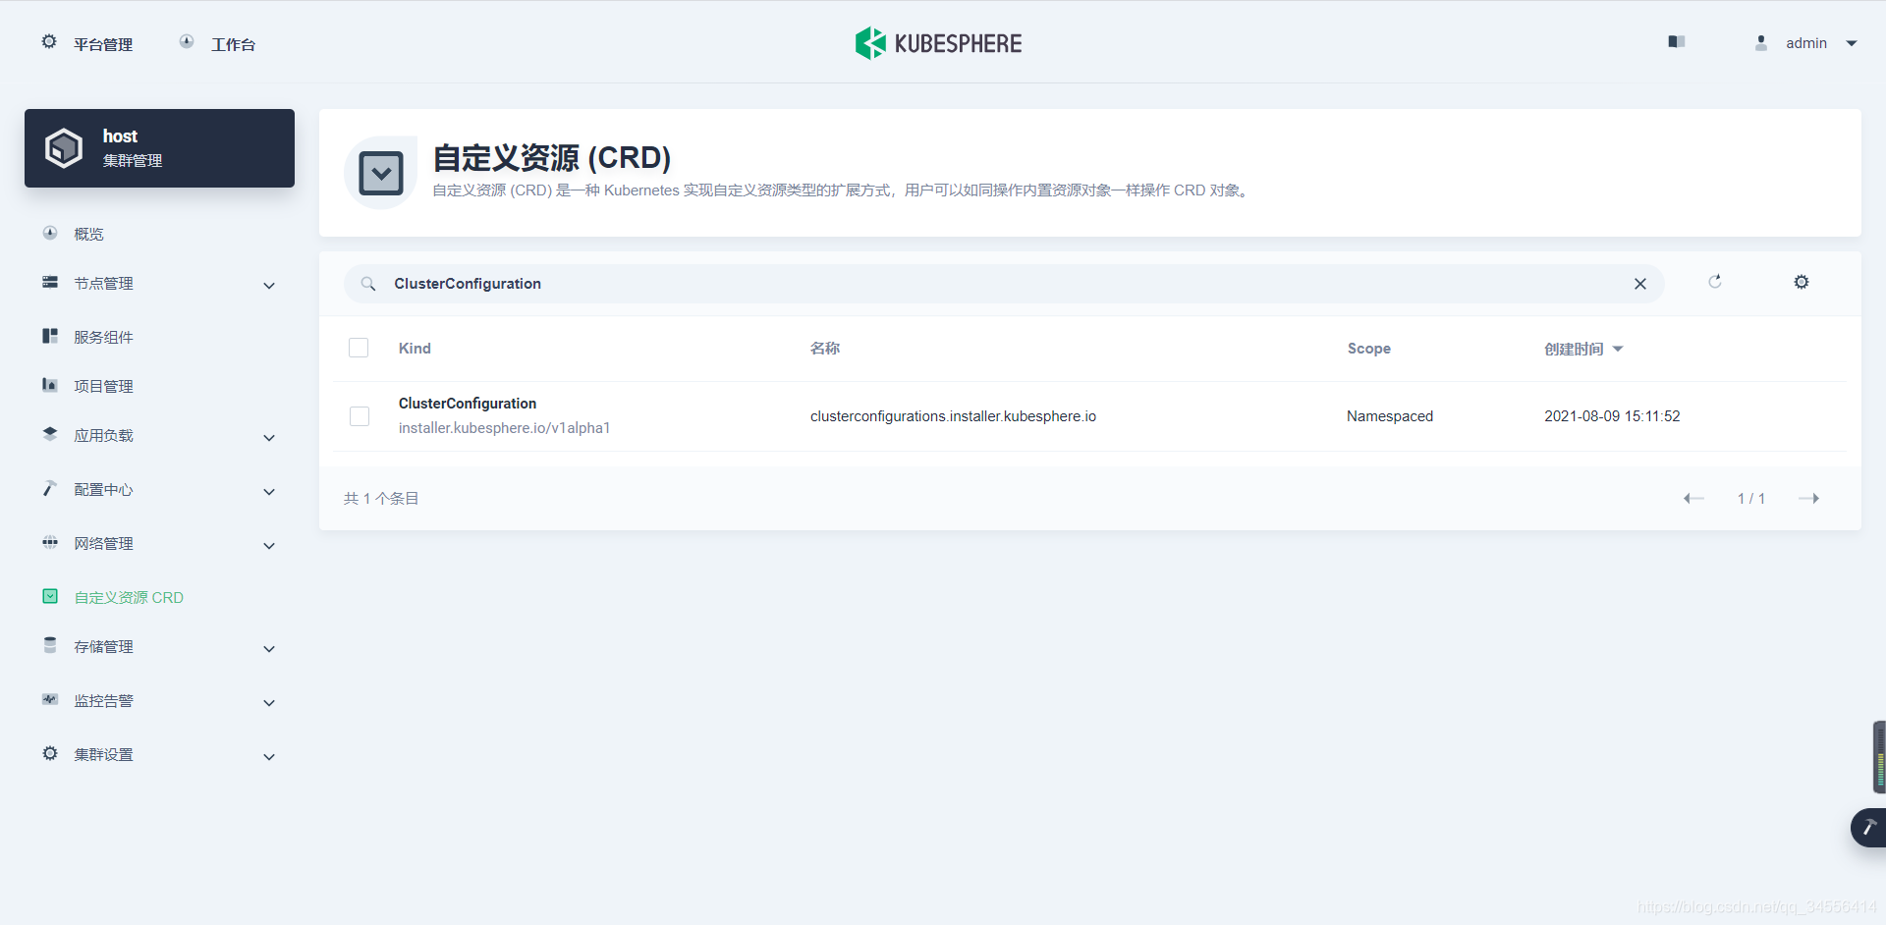Click the admin user avatar icon
Screen dimensions: 1886x925
[1761, 43]
